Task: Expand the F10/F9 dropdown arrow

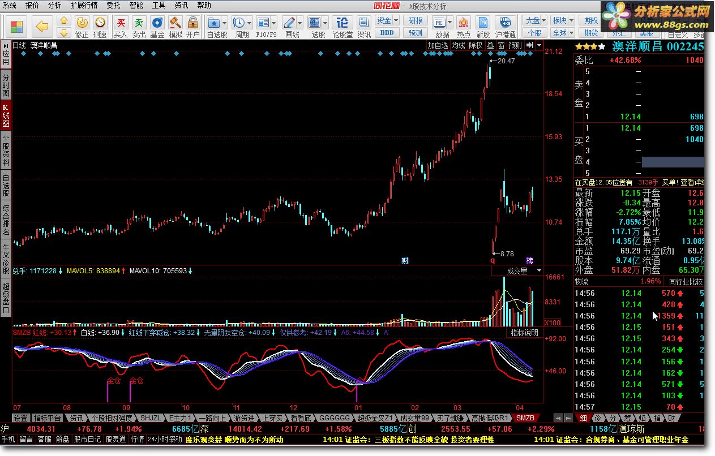Action: click(x=273, y=23)
